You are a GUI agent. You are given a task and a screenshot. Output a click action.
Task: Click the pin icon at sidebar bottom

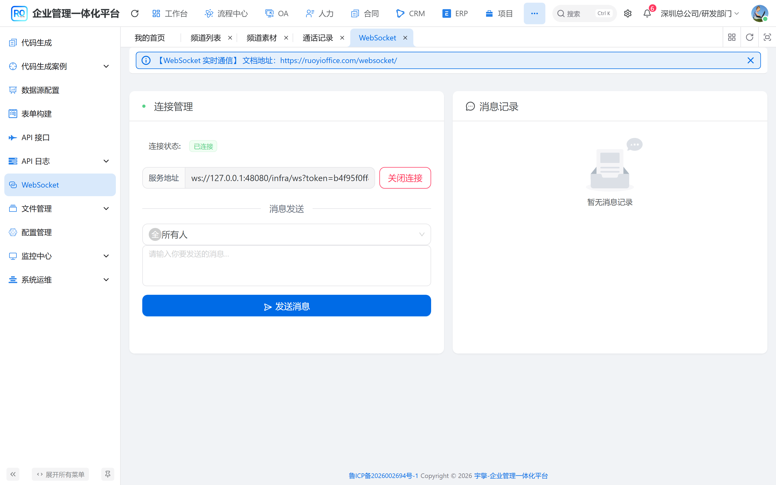pos(108,474)
